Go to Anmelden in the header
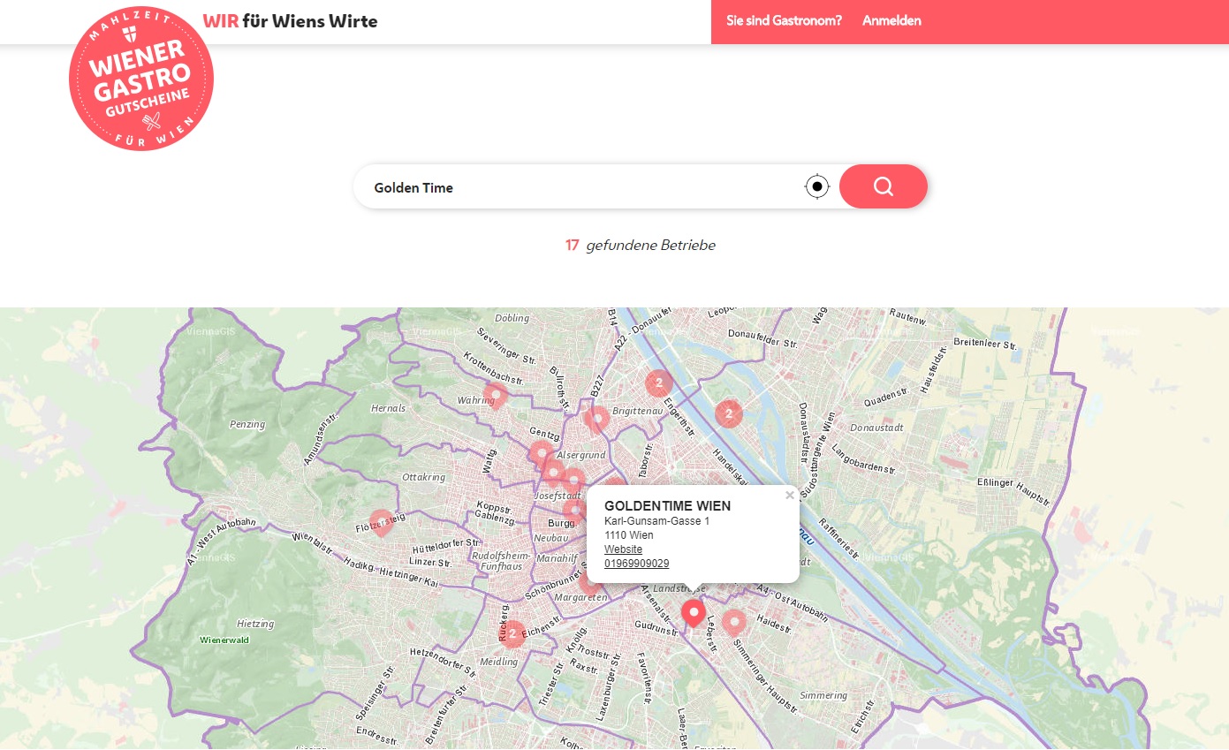The image size is (1229, 750). point(891,20)
